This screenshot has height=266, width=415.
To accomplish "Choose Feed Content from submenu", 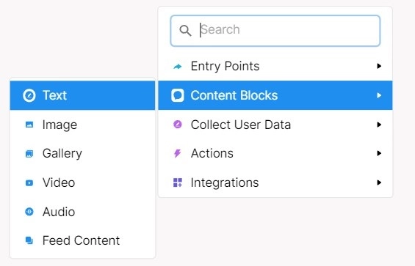I will coord(82,240).
